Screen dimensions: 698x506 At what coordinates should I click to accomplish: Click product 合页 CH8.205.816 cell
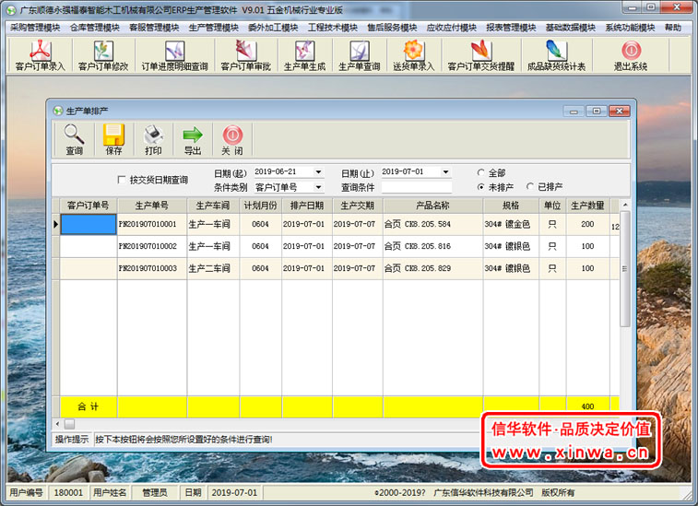[x=432, y=246]
